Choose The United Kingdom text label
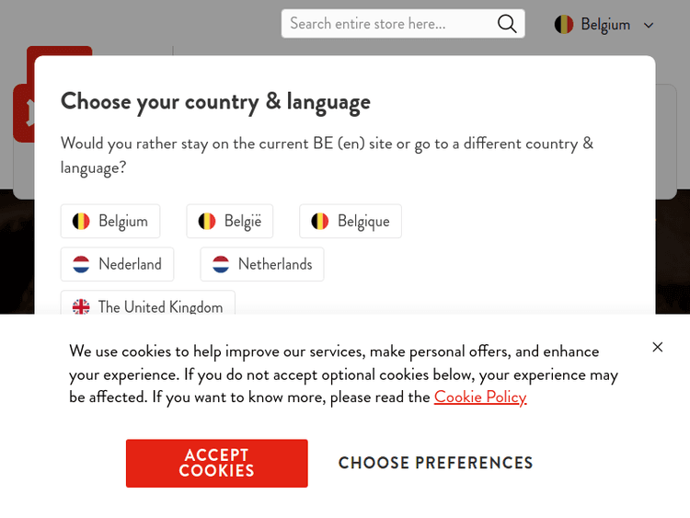The height and width of the screenshot is (518, 690). (x=160, y=306)
